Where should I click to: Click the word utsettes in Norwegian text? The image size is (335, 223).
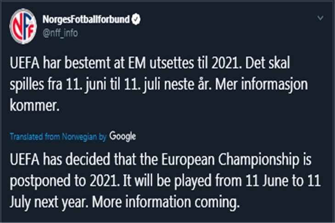(172, 63)
